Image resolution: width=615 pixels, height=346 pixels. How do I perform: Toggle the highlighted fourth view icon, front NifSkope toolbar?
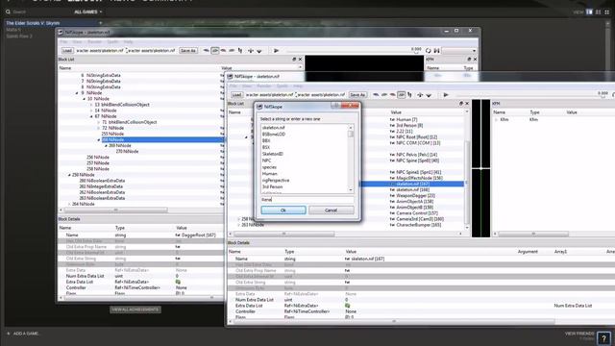pos(401,95)
